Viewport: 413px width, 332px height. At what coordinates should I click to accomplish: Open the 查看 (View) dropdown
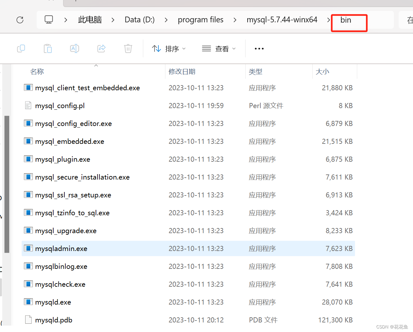tap(219, 48)
